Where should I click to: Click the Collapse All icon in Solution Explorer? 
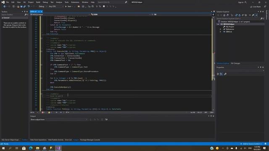tap(243, 15)
